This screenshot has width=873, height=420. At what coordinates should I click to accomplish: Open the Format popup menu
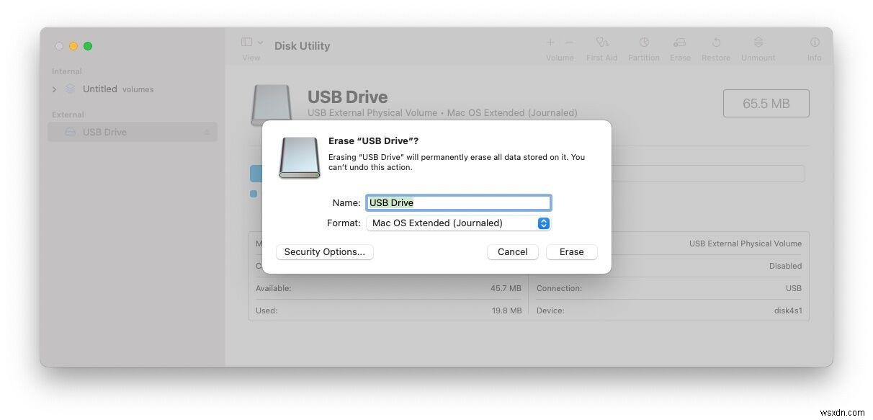[x=458, y=223]
